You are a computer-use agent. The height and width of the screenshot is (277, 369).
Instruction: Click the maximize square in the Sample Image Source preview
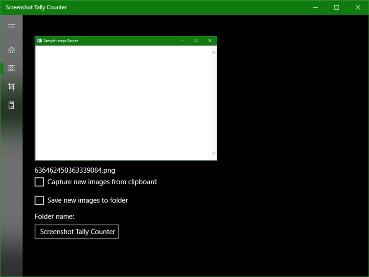[x=196, y=40]
